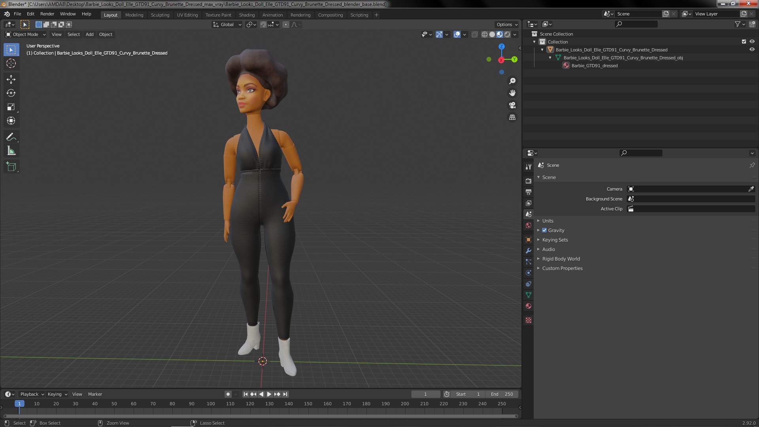Open Particle properties tab

pyautogui.click(x=529, y=262)
